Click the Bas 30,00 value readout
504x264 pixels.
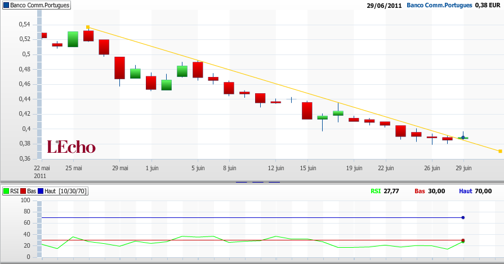pos(430,191)
